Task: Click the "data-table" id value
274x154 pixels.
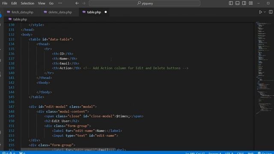Action: (60, 39)
